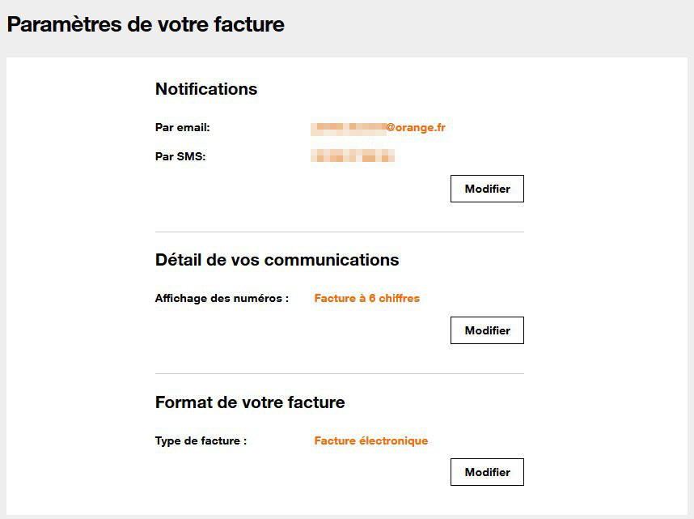Click the Notifications section heading

[206, 89]
